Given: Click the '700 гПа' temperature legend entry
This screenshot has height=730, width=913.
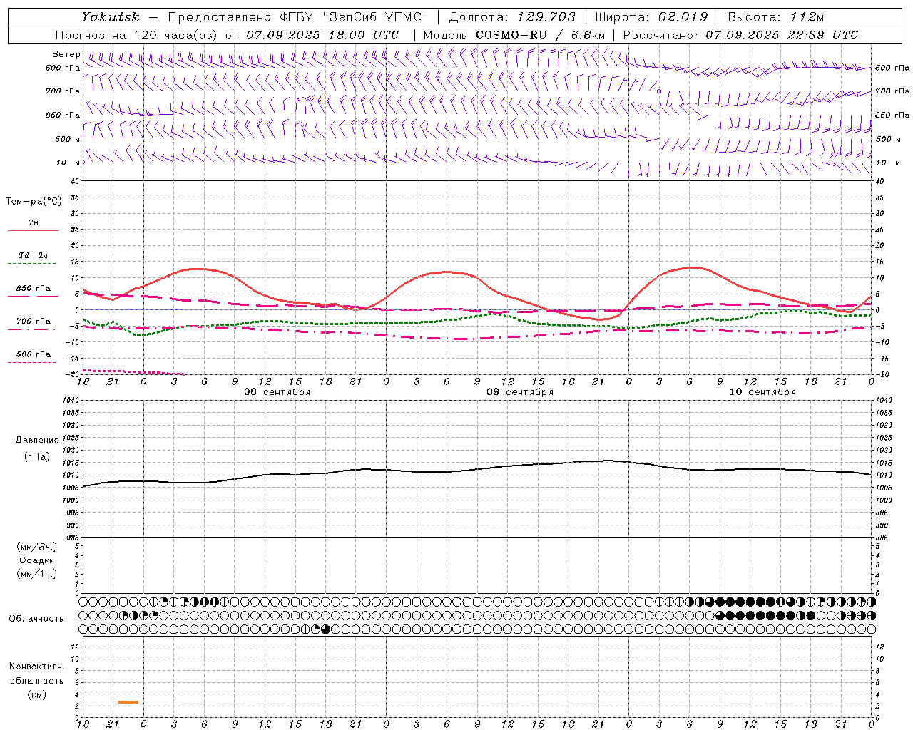Looking at the screenshot, I should pyautogui.click(x=34, y=322).
